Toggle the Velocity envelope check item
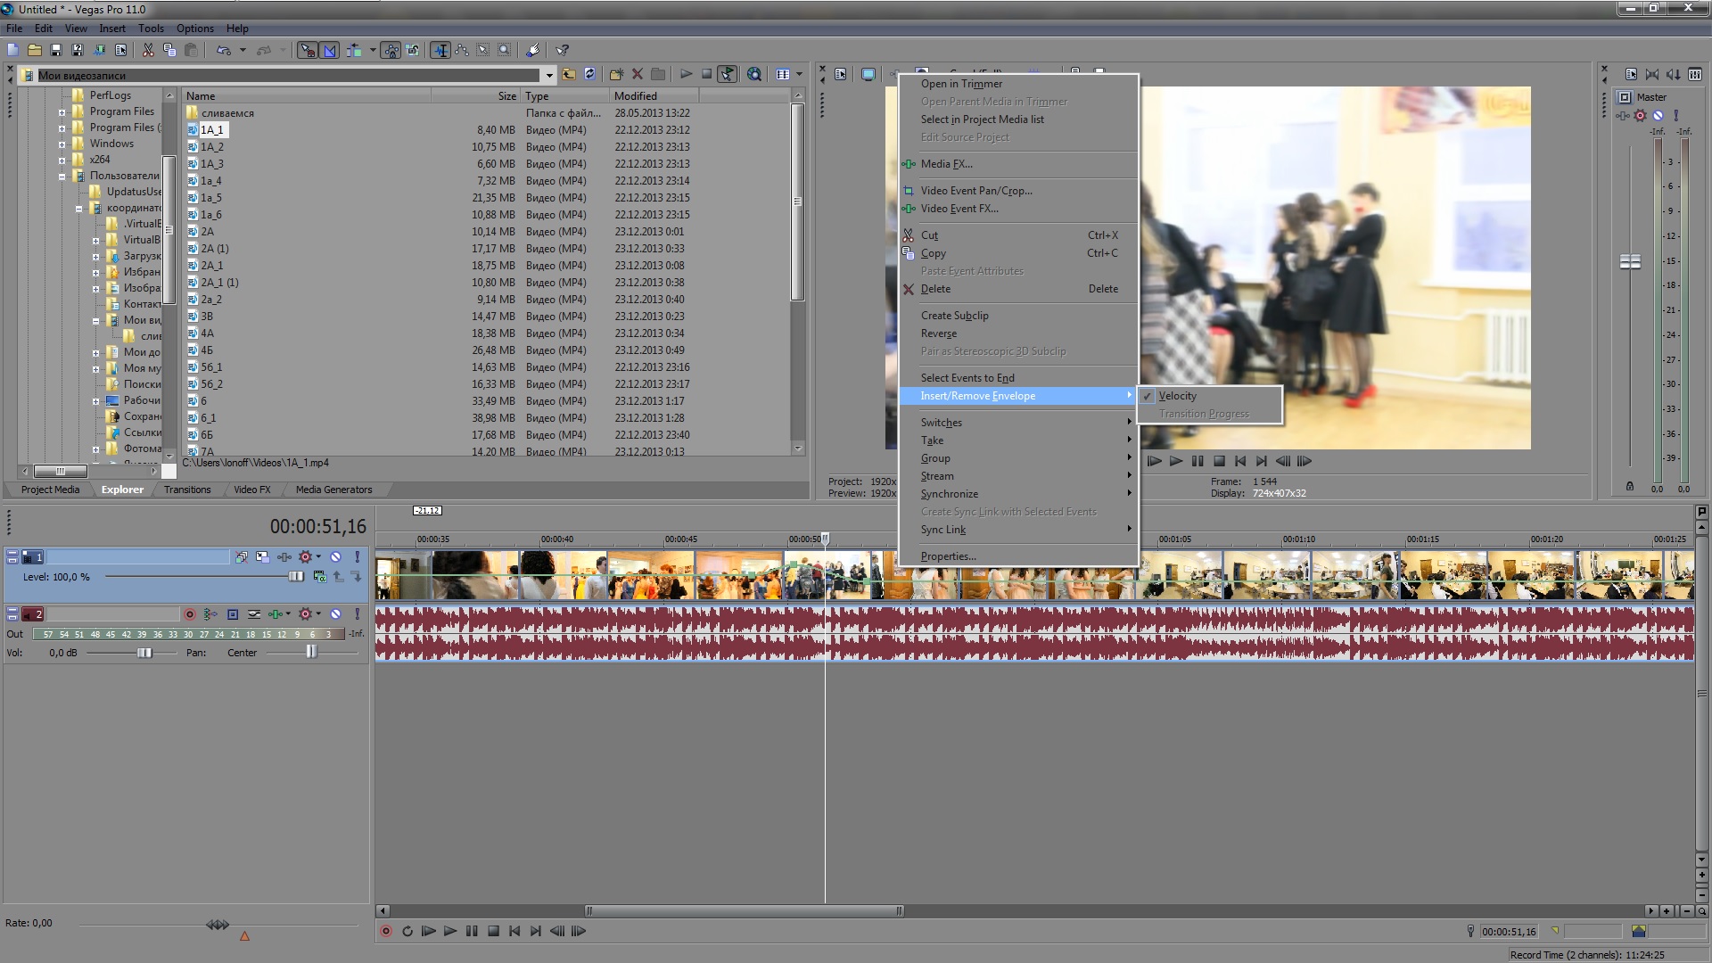The width and height of the screenshot is (1712, 963). 1177,396
